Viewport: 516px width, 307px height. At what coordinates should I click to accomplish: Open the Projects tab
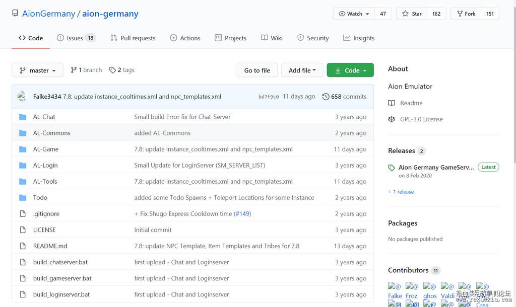click(230, 38)
